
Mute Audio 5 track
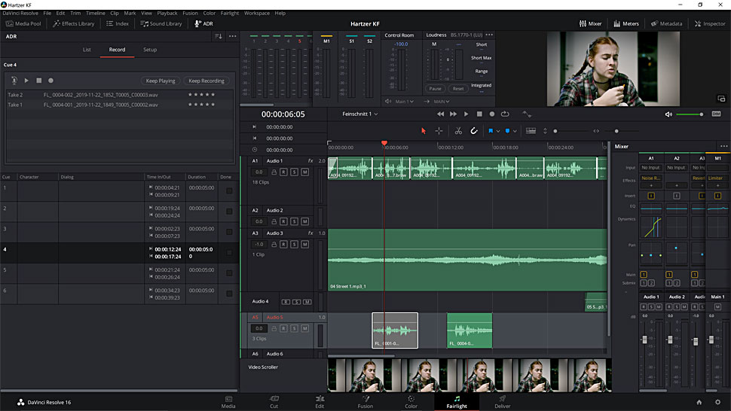click(305, 329)
